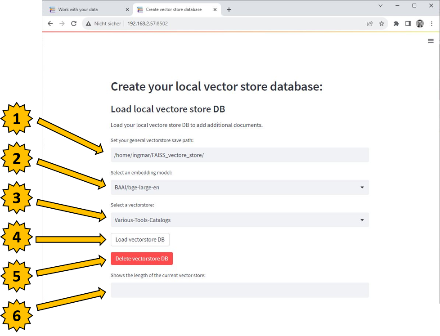Image resolution: width=440 pixels, height=336 pixels.
Task: Click the address bar URL 192.168.2.57:8502
Action: (148, 23)
